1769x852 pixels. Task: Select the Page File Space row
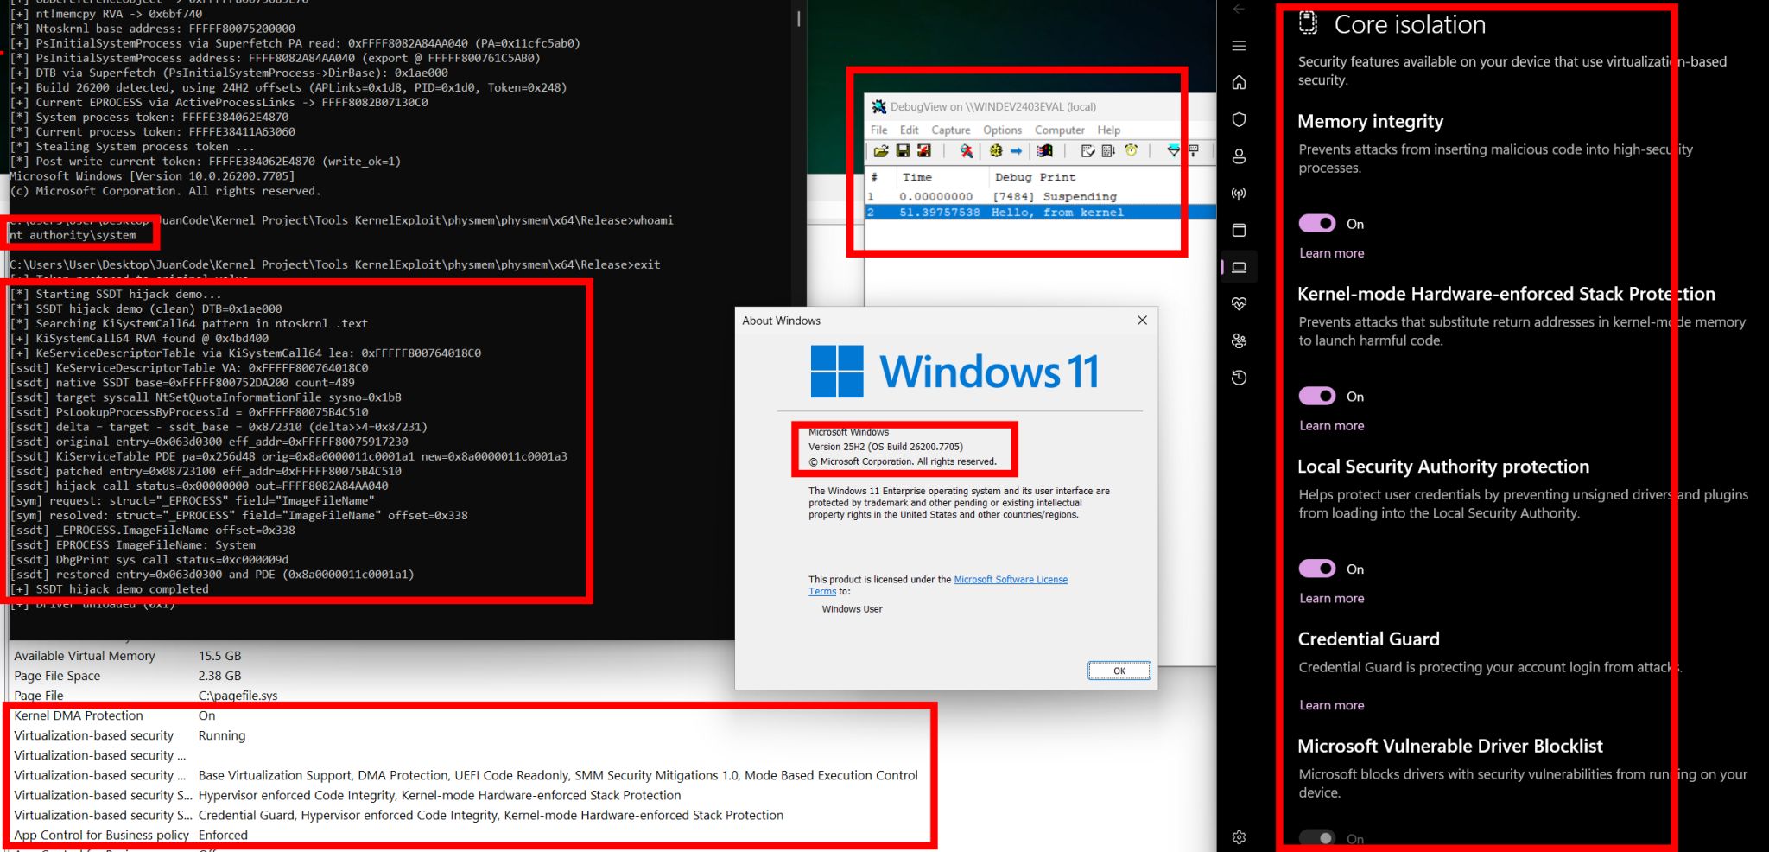pyautogui.click(x=371, y=676)
